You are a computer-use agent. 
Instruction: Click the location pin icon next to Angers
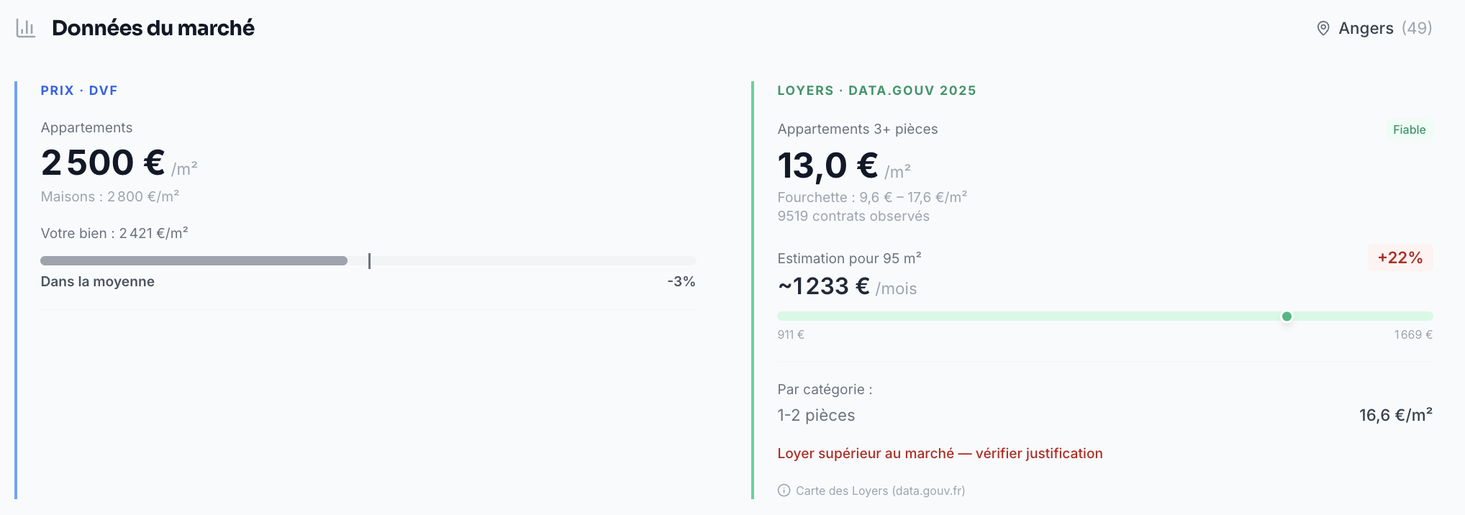(1323, 28)
